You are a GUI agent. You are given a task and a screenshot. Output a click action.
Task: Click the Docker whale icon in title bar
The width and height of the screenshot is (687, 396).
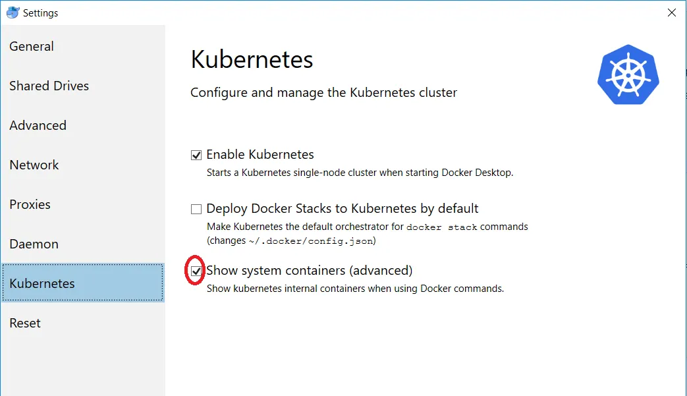point(12,12)
